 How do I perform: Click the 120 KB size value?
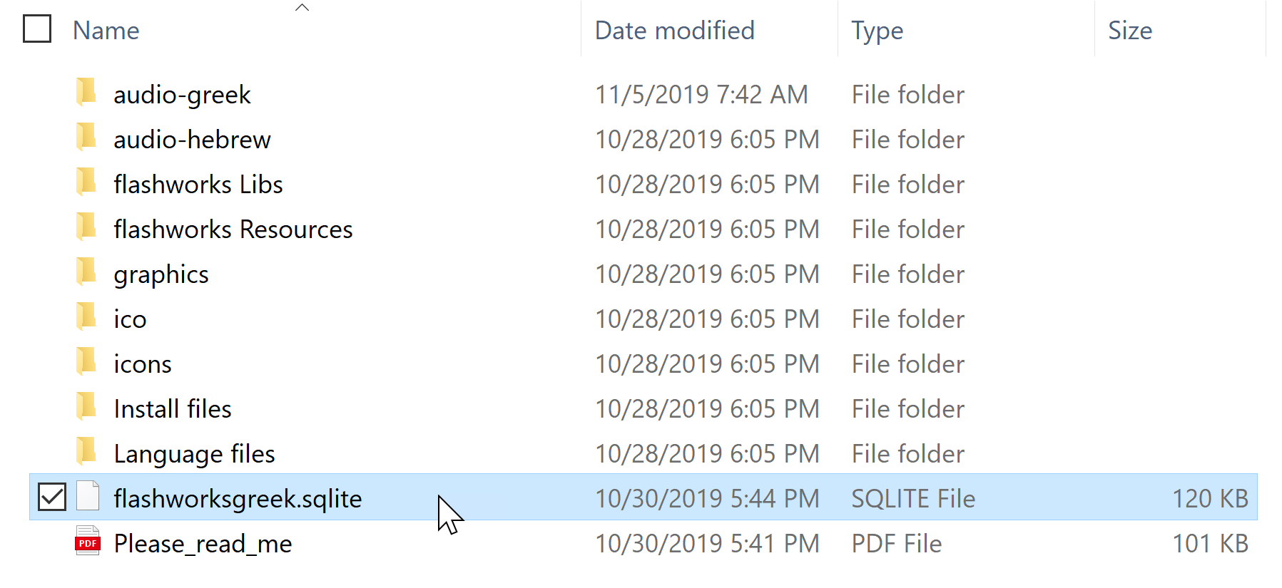pos(1210,499)
